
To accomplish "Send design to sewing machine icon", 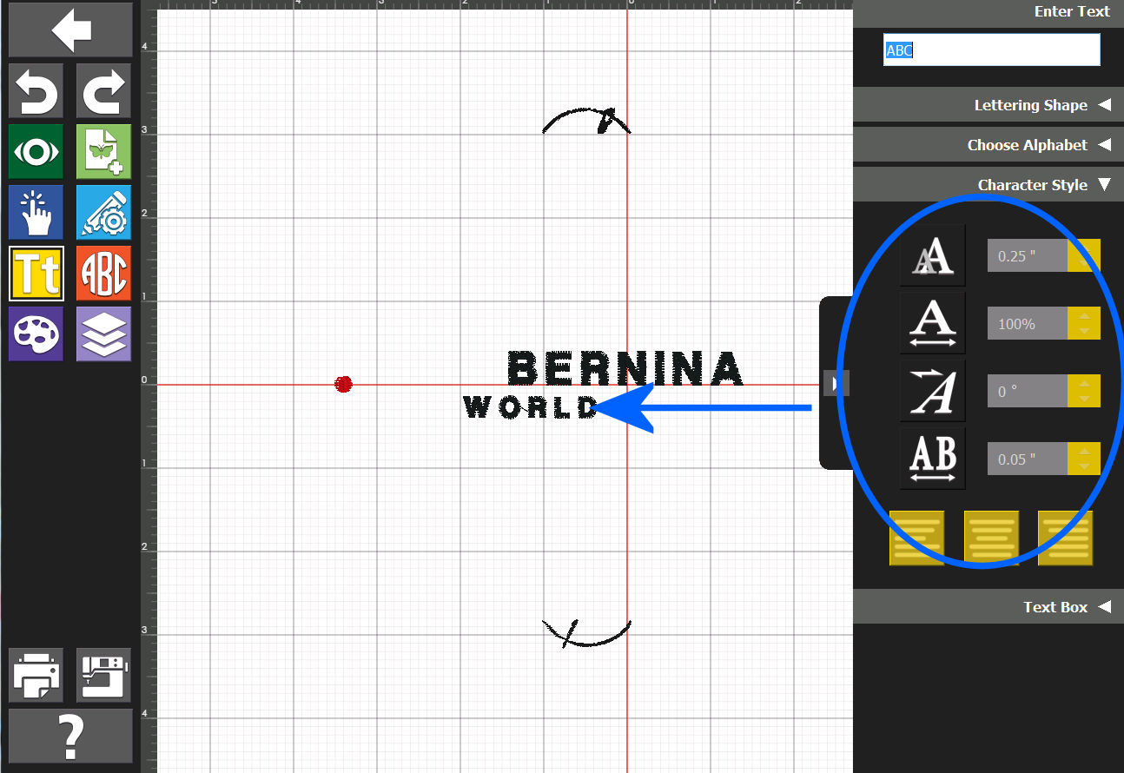I will (104, 675).
